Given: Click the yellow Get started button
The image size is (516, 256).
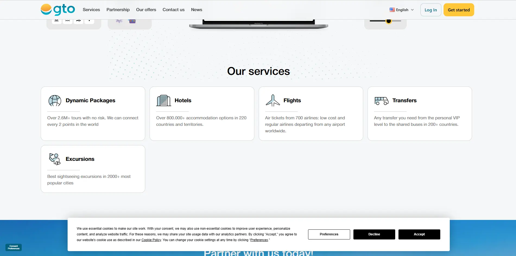Looking at the screenshot, I should 458,9.
